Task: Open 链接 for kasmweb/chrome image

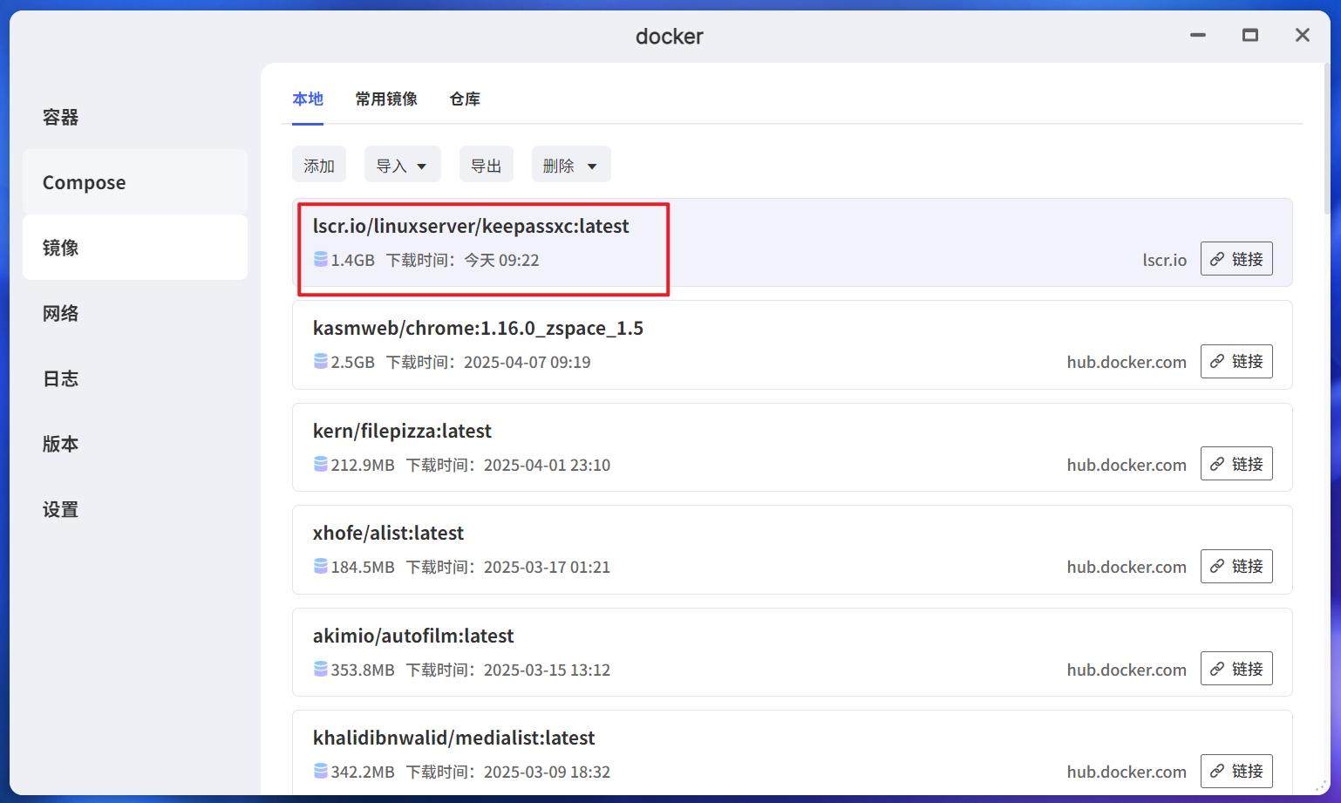Action: click(x=1236, y=361)
